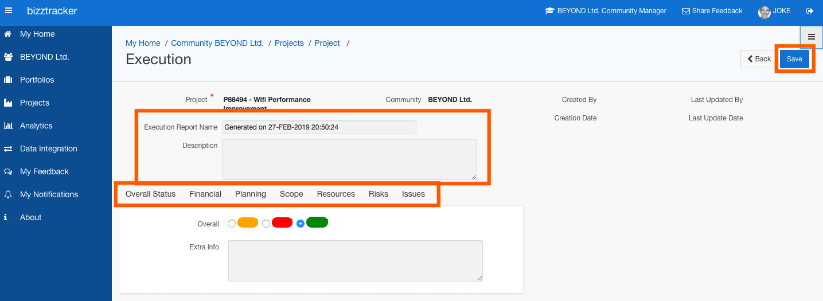
Task: Toggle the hamburger menu next to bizztracker
Action: click(x=9, y=11)
